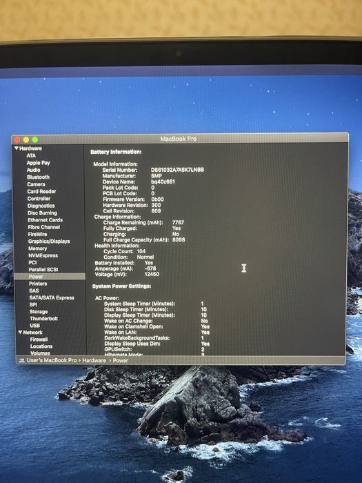The height and width of the screenshot is (483, 362).
Task: Select SPI in the sidebar
Action: pyautogui.click(x=34, y=305)
